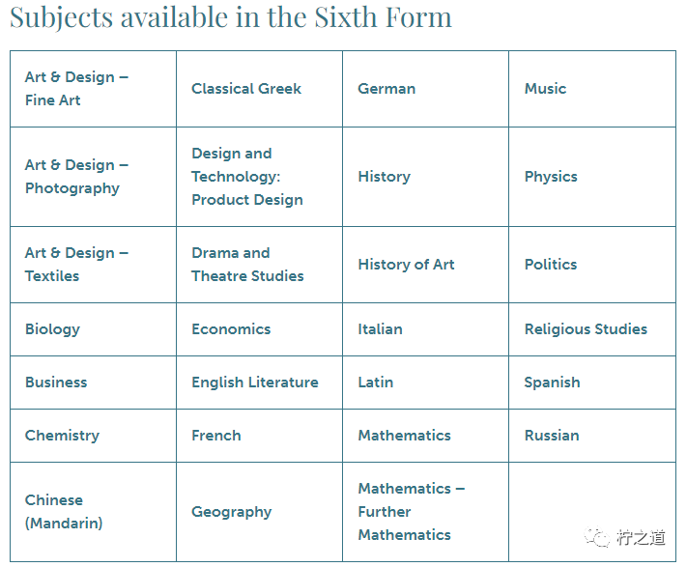Open the Classical Greek subject
Screen dimensions: 687x567
[x=246, y=89]
